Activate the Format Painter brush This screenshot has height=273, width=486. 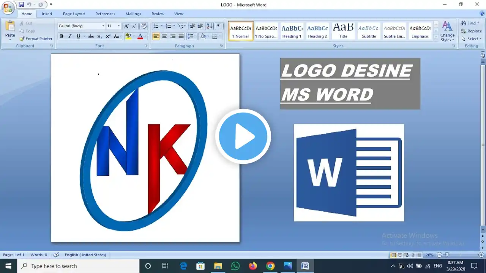[36, 39]
